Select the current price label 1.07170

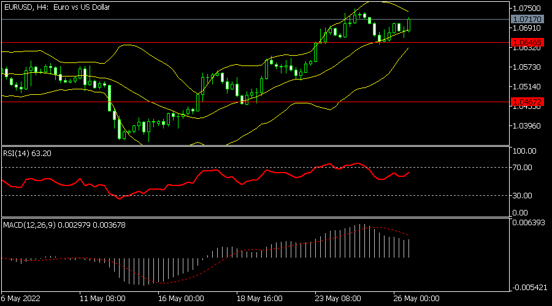click(527, 20)
